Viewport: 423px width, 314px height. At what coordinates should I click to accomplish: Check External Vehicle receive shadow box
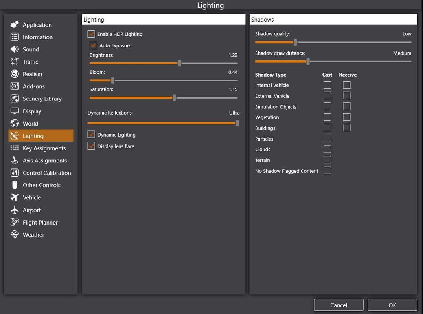347,96
